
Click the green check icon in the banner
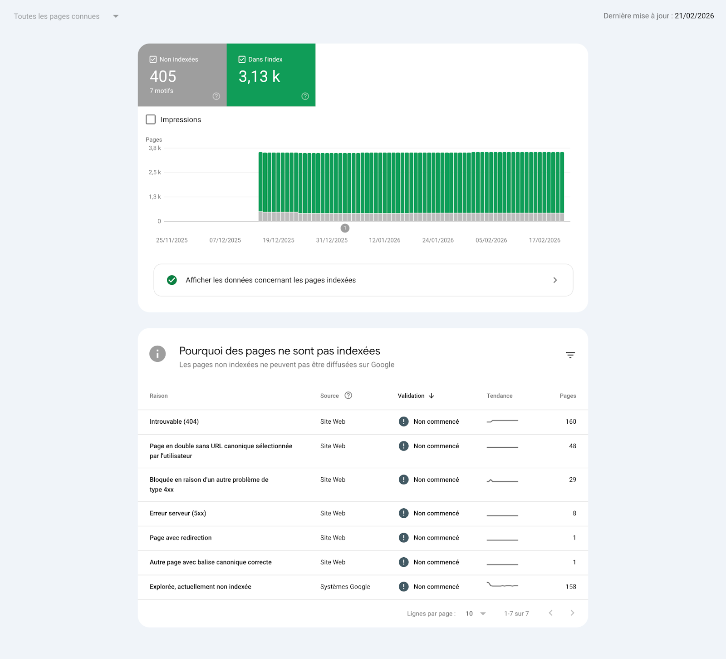172,280
